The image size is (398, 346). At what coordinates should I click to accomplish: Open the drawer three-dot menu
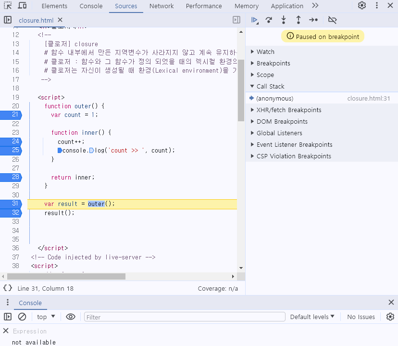[8, 302]
